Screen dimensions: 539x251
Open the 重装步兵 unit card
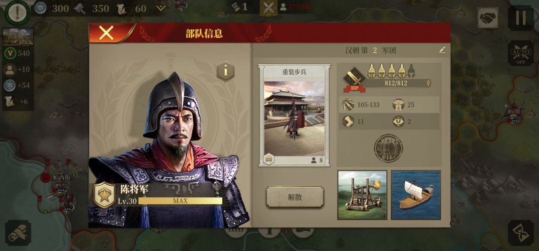tap(294, 115)
